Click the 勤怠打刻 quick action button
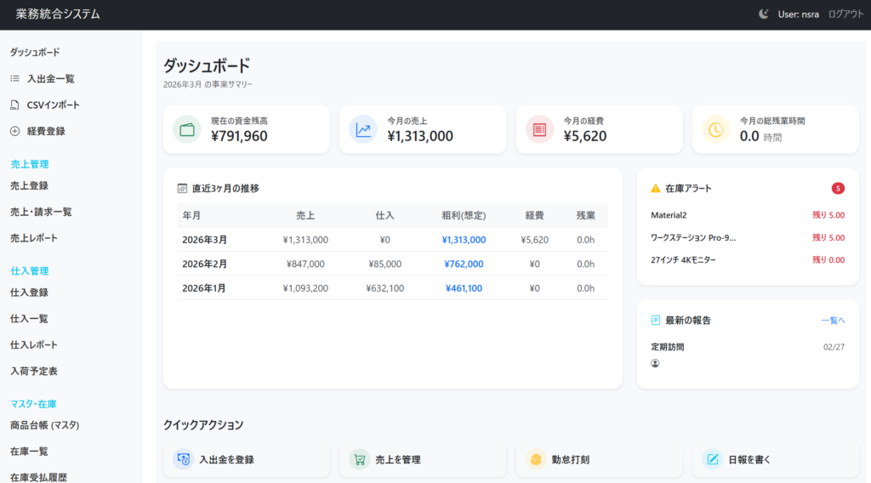The image size is (871, 483). (x=599, y=459)
